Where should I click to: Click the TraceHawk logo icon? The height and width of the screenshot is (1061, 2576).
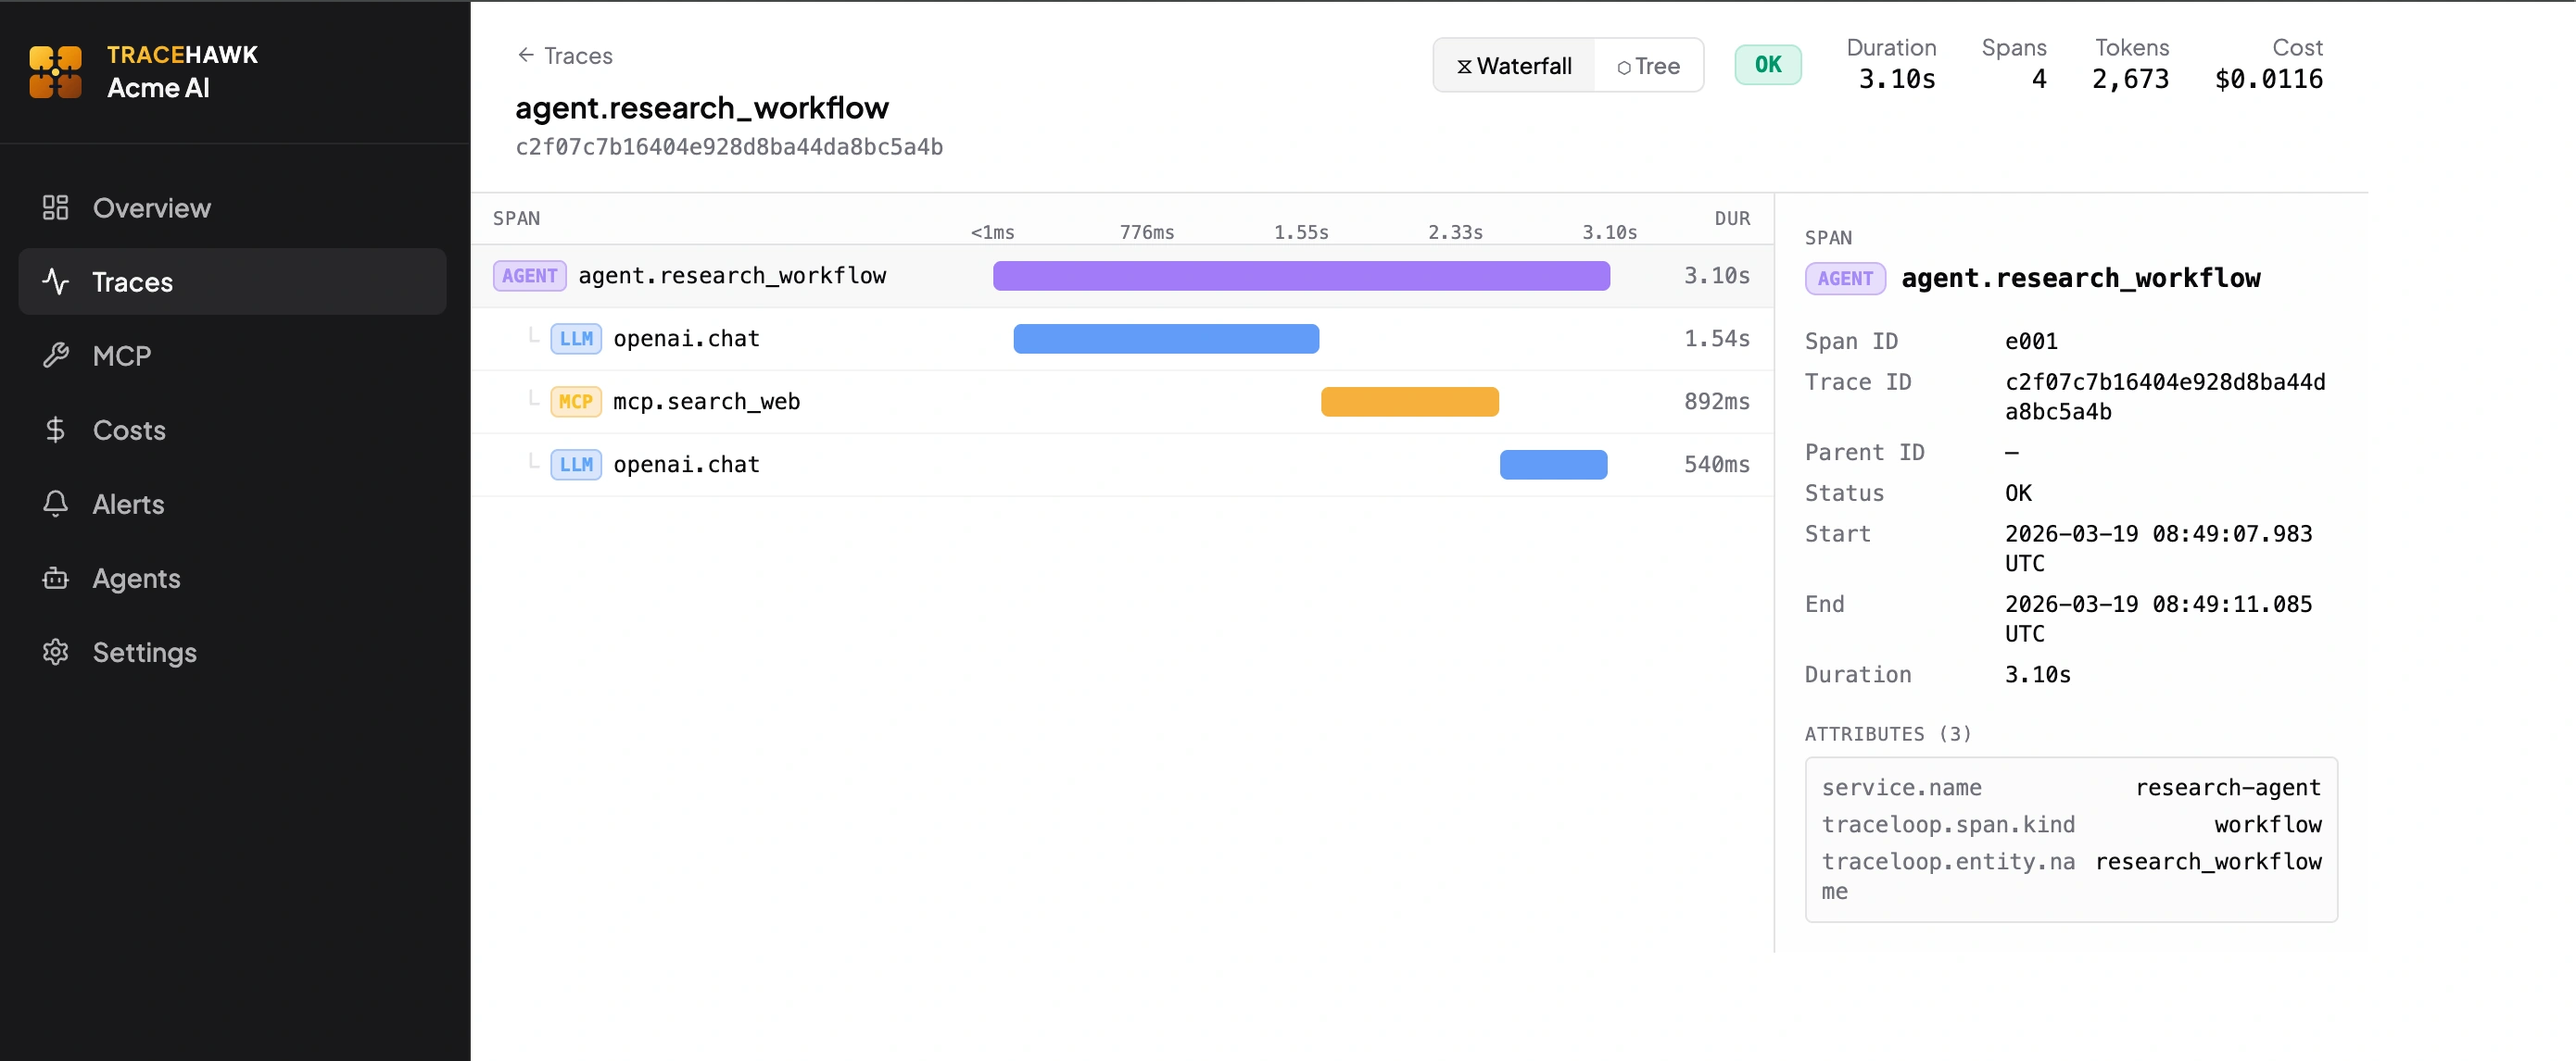[x=55, y=72]
